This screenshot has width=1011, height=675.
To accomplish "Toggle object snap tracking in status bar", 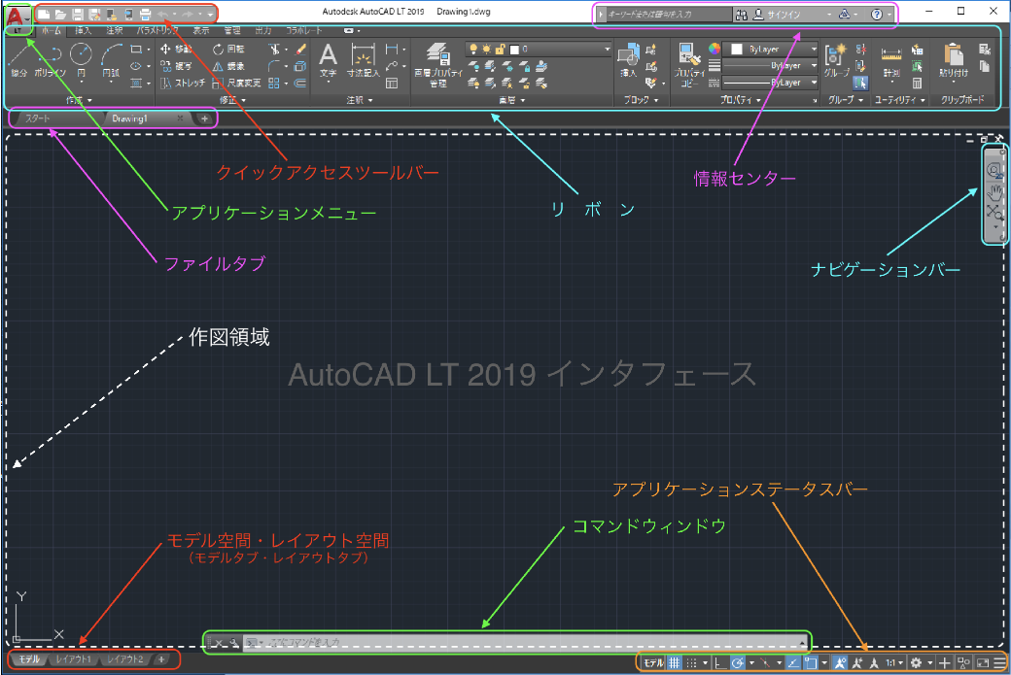I will click(x=793, y=662).
